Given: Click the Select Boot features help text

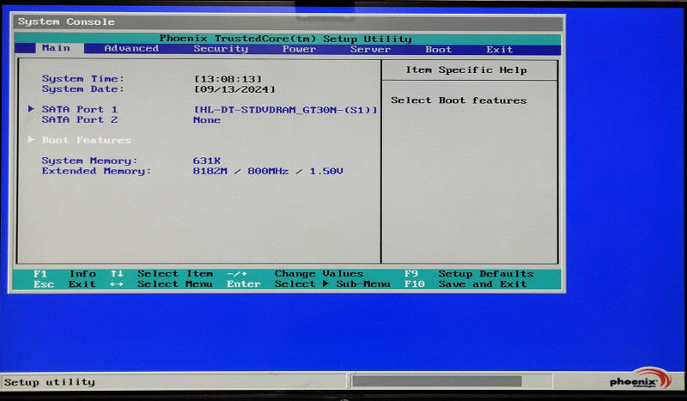Looking at the screenshot, I should pos(459,100).
